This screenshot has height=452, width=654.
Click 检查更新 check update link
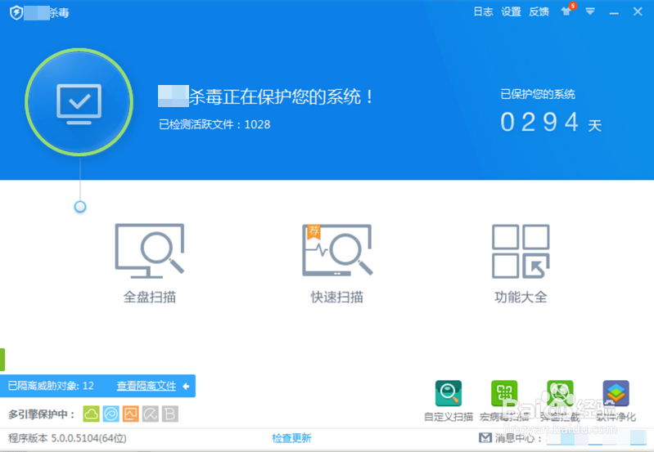pyautogui.click(x=291, y=438)
